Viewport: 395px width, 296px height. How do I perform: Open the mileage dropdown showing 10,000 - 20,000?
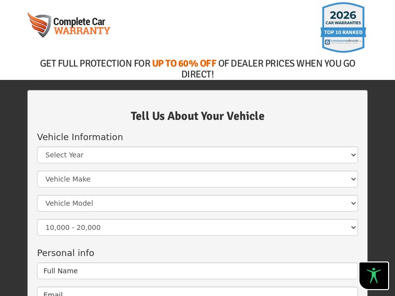point(197,227)
